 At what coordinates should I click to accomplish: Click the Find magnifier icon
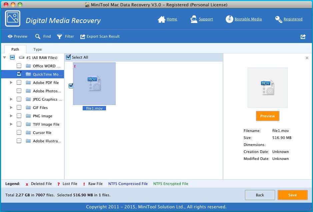[38, 36]
